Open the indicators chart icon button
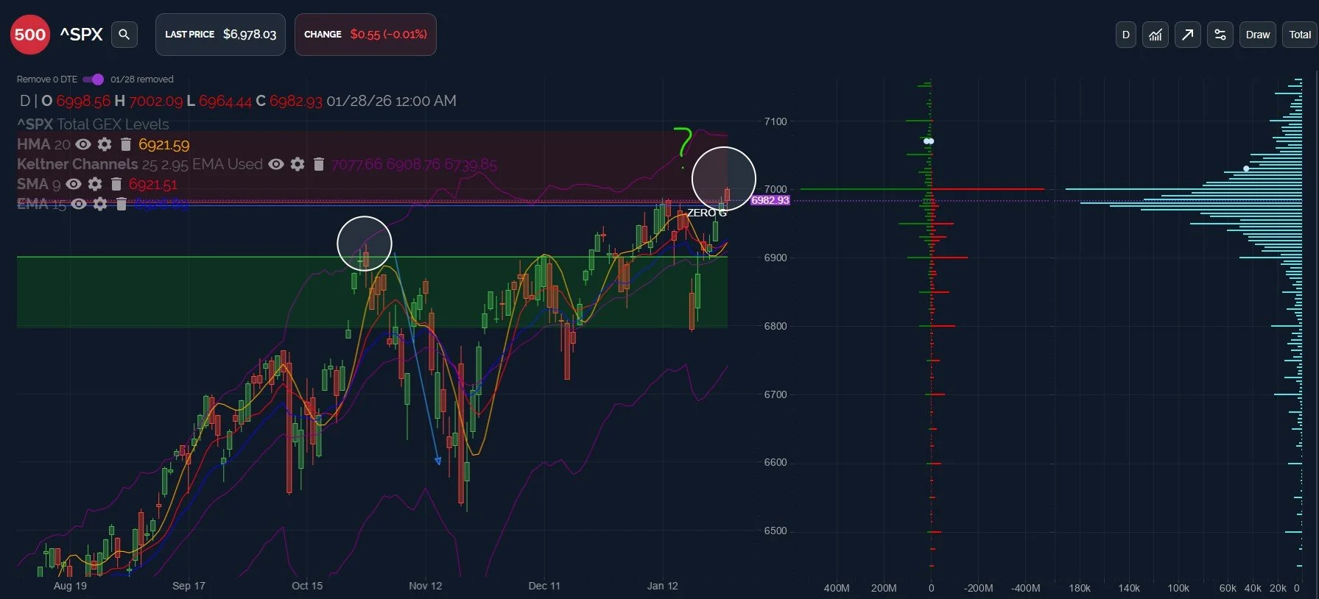The height and width of the screenshot is (599, 1319). tap(1156, 35)
